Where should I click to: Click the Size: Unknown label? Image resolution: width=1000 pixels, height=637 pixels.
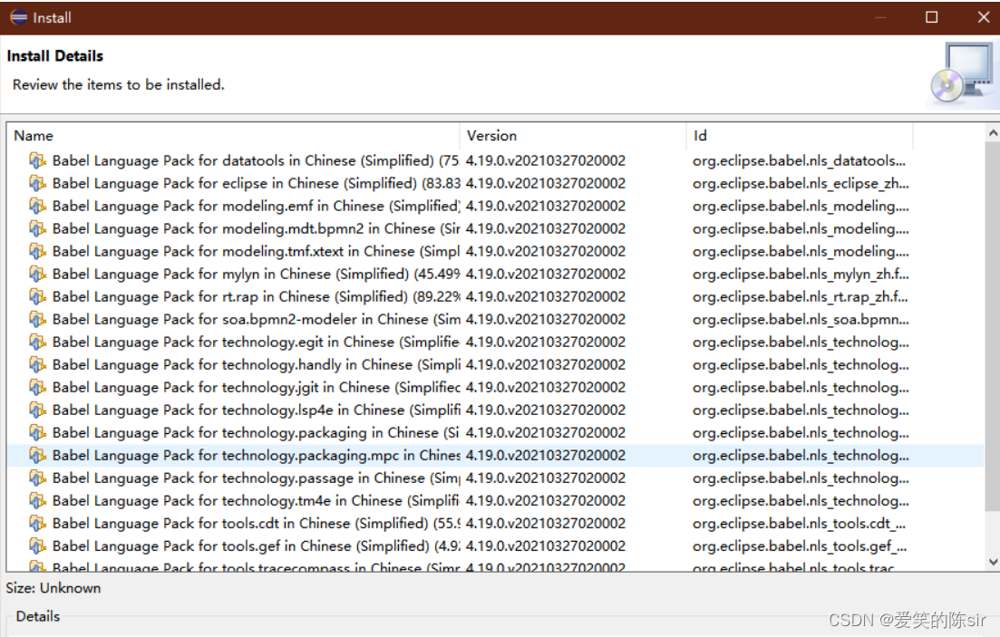[x=53, y=588]
